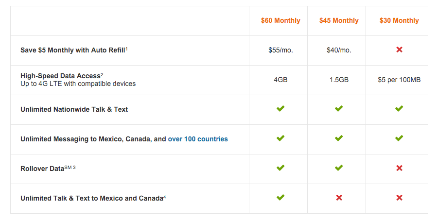Click green check for $60 Nationwide Talk & Text
The image size is (437, 221).
coord(280,108)
